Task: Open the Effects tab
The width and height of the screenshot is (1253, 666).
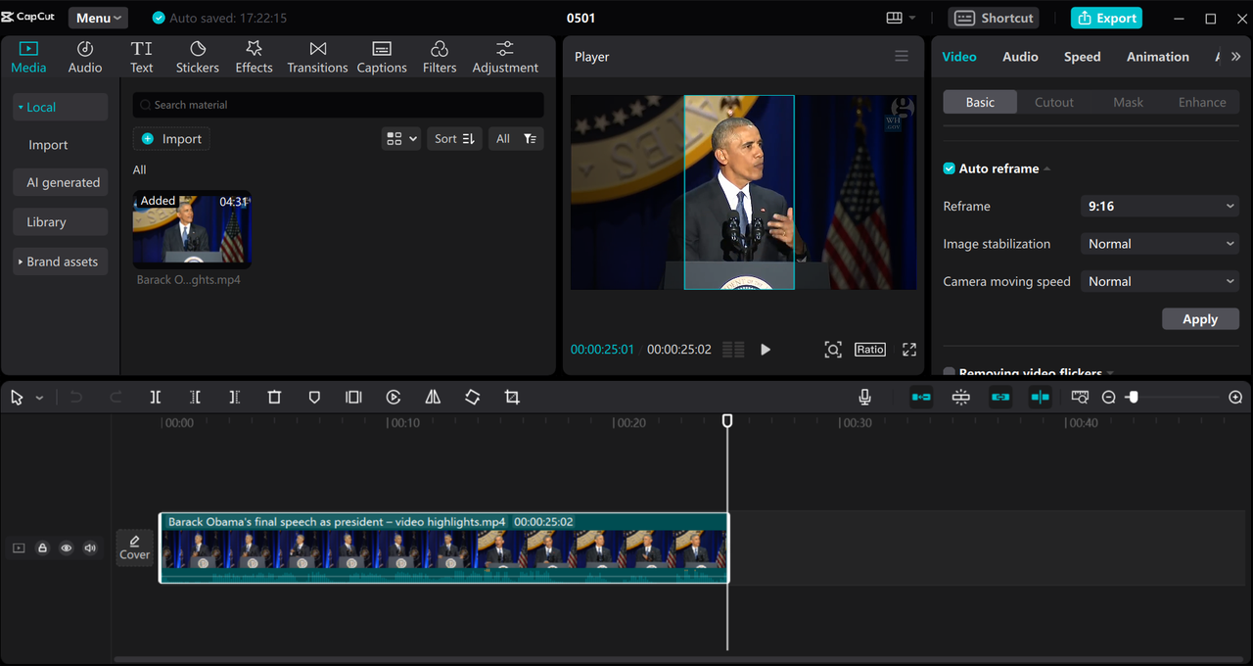Action: [254, 58]
